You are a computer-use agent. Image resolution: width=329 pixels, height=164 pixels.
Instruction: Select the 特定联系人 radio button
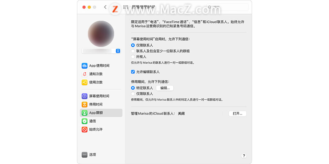[133, 88]
